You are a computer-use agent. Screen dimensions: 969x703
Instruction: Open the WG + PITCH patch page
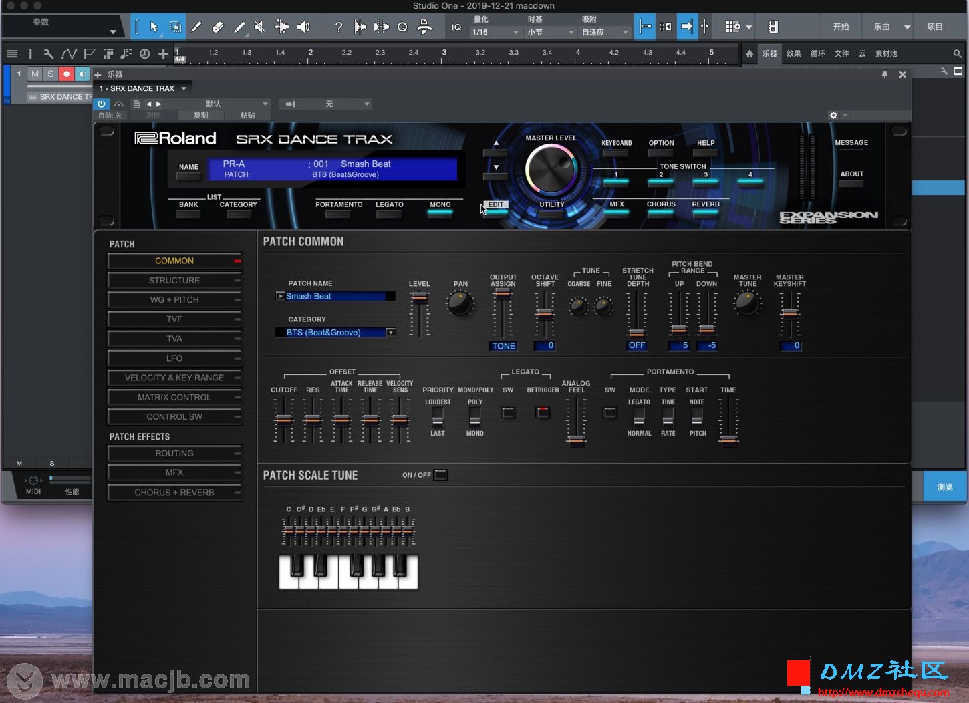coord(175,300)
